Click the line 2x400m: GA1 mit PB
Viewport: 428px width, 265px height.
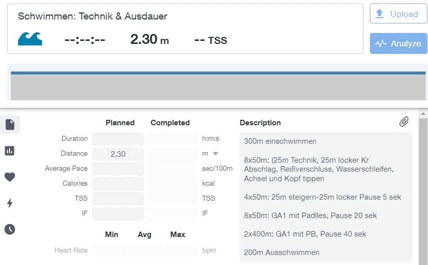[x=305, y=234]
